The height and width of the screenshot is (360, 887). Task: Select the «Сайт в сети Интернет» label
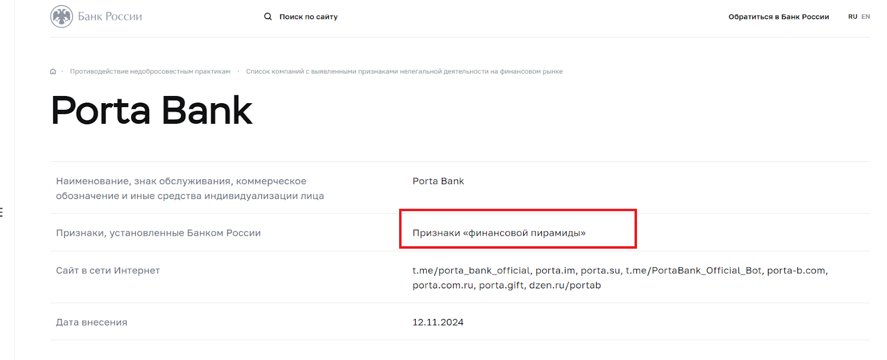coord(108,271)
